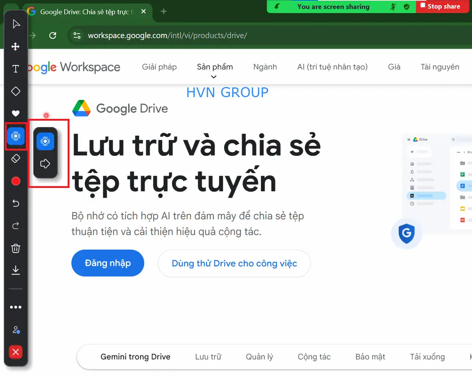The image size is (472, 377).
Task: Click the redo arrow icon
Action: [x=16, y=226]
